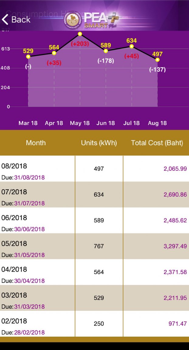
Task: Tap the May 18 axis label
Action: (80, 123)
